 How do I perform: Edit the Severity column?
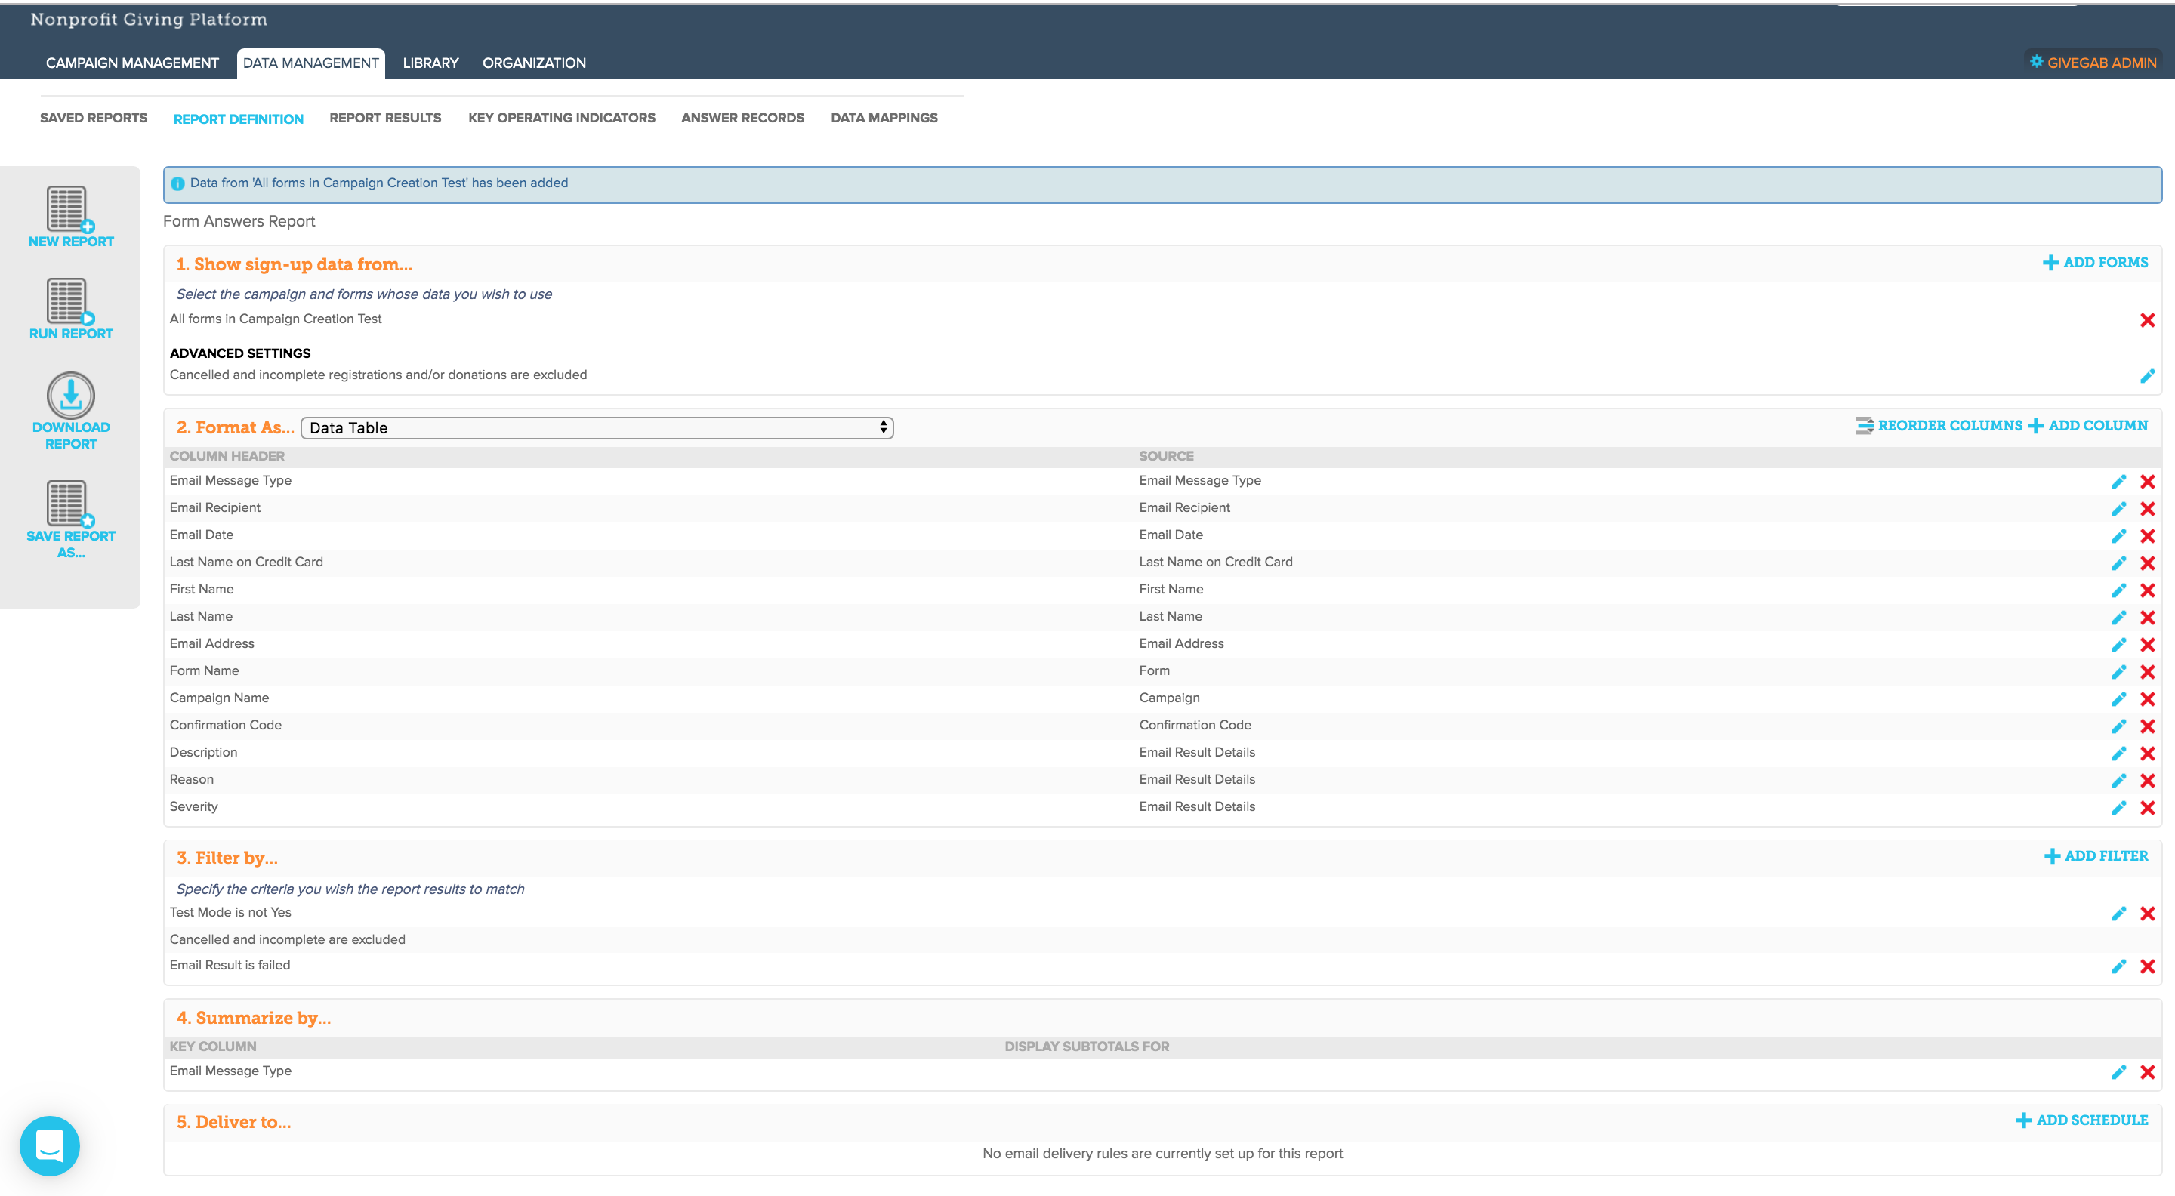[x=2118, y=808]
